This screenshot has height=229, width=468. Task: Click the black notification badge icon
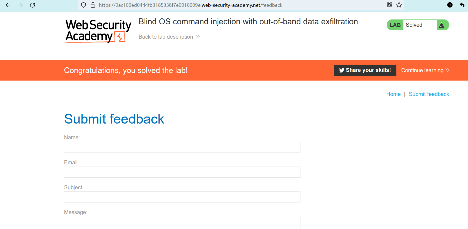coord(450,5)
